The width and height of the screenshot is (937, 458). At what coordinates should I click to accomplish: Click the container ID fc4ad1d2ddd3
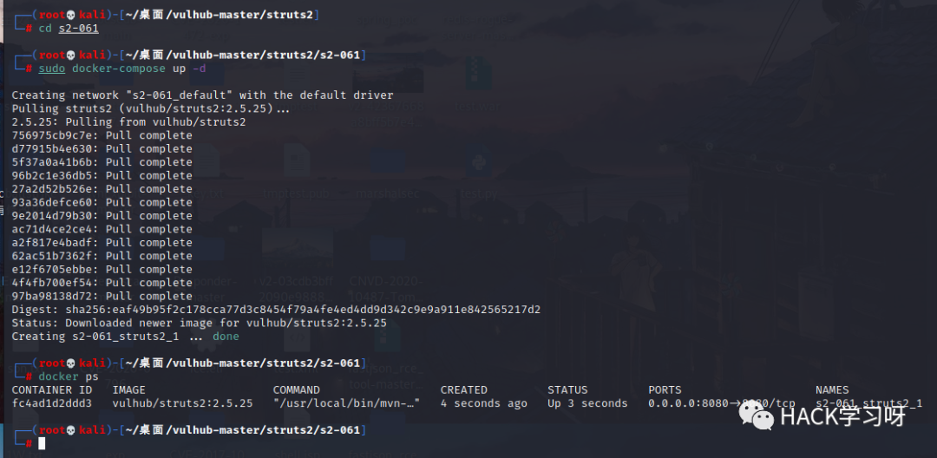tap(52, 403)
